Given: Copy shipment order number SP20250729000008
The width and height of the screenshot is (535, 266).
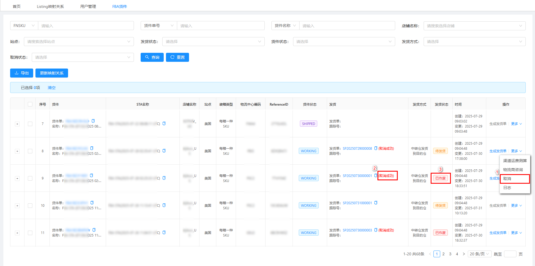Looking at the screenshot, I should pos(376,148).
